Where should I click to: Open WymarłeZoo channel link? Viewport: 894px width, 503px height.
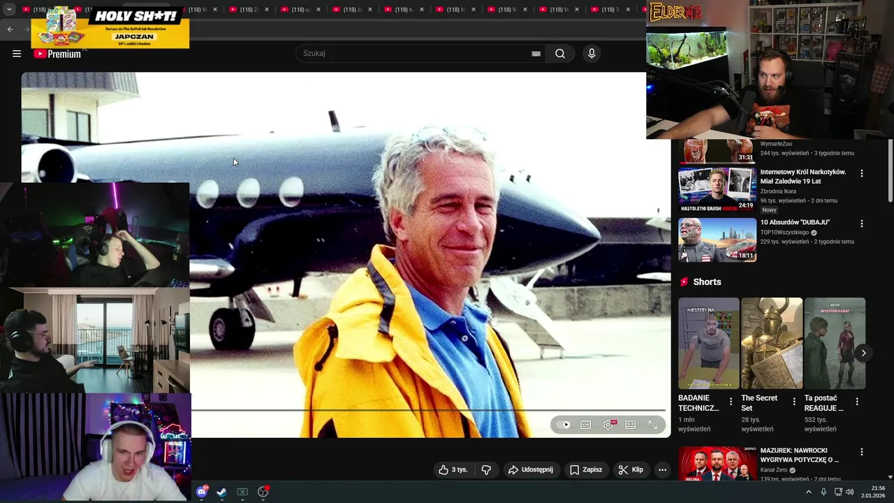[776, 144]
